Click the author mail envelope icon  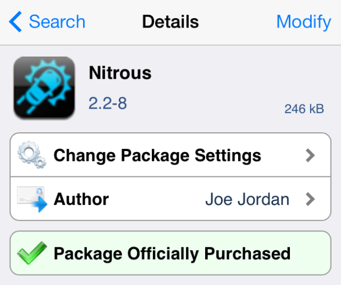(x=32, y=199)
